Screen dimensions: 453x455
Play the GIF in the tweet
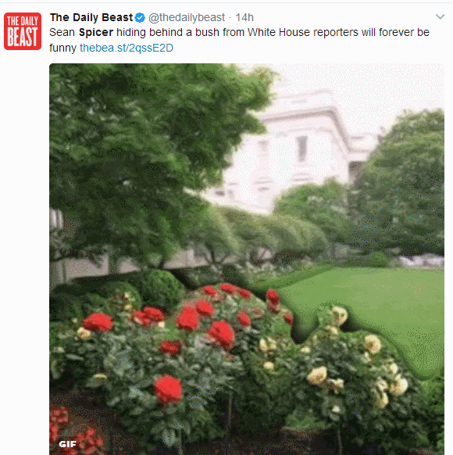247,259
